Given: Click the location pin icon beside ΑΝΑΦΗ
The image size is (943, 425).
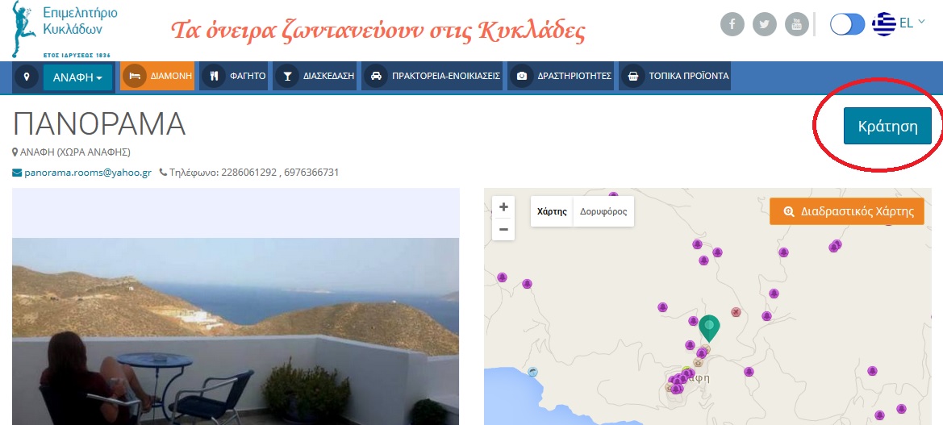Looking at the screenshot, I should click(x=27, y=77).
